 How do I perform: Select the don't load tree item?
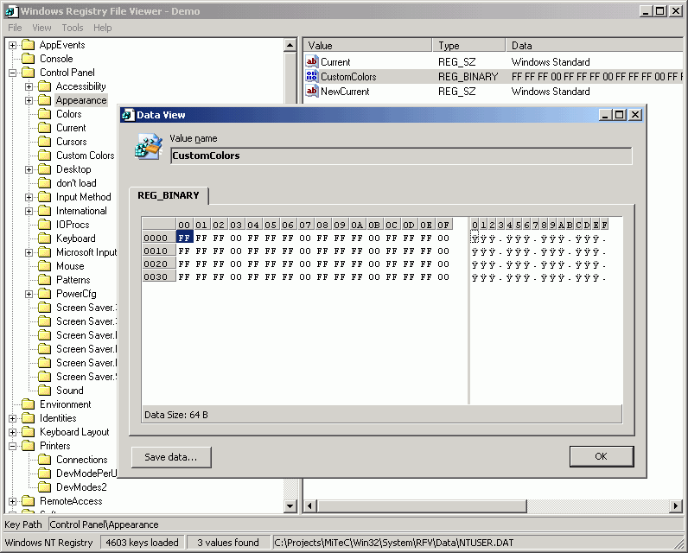76,183
